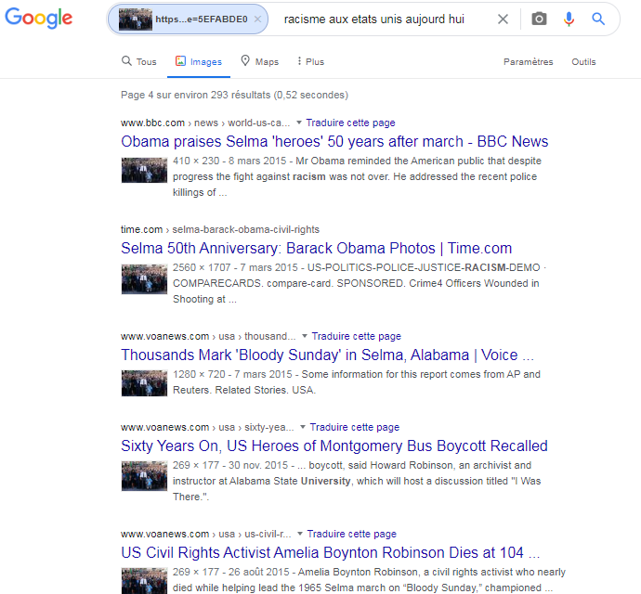The image size is (641, 594).
Task: Remove the image chip from search box
Action: (257, 19)
